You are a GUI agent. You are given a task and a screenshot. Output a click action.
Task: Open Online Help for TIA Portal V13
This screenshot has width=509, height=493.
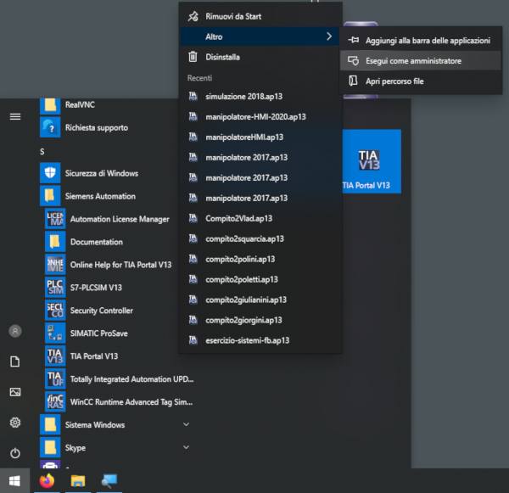coord(119,265)
